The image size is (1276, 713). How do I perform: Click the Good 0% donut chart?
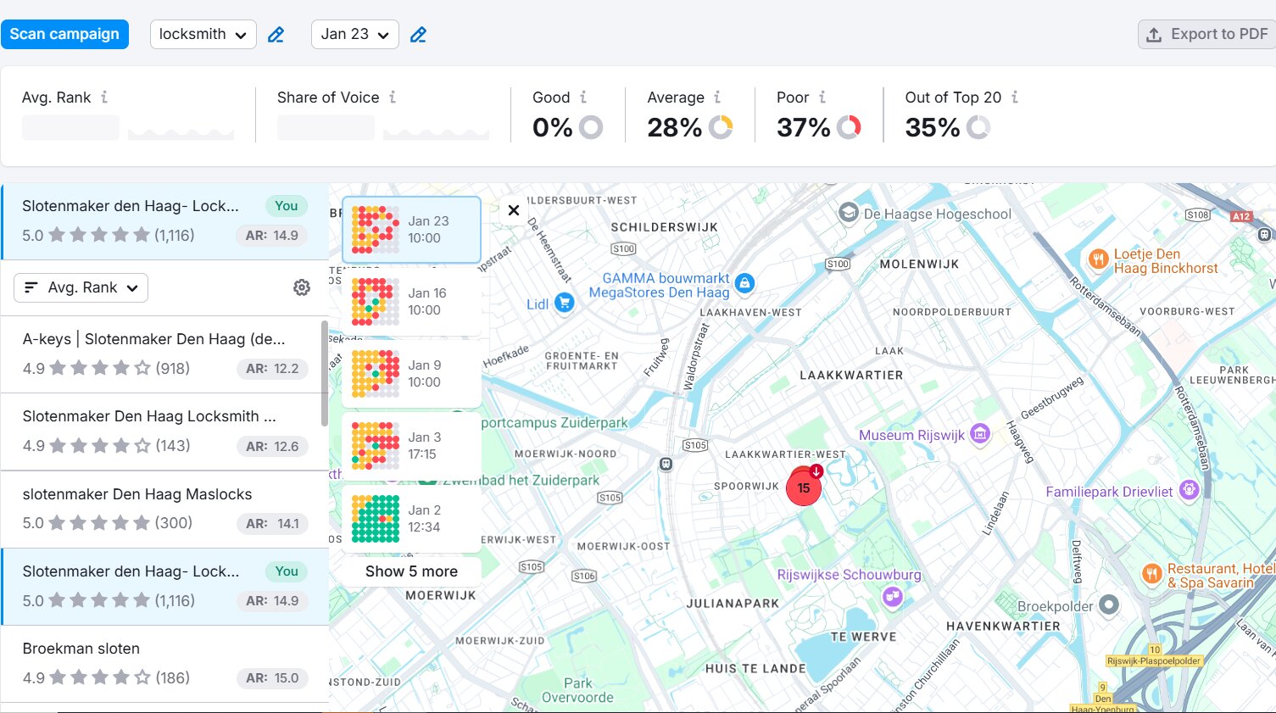(x=591, y=127)
